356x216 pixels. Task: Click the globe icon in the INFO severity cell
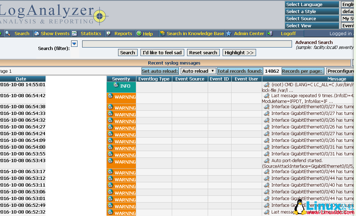point(116,85)
